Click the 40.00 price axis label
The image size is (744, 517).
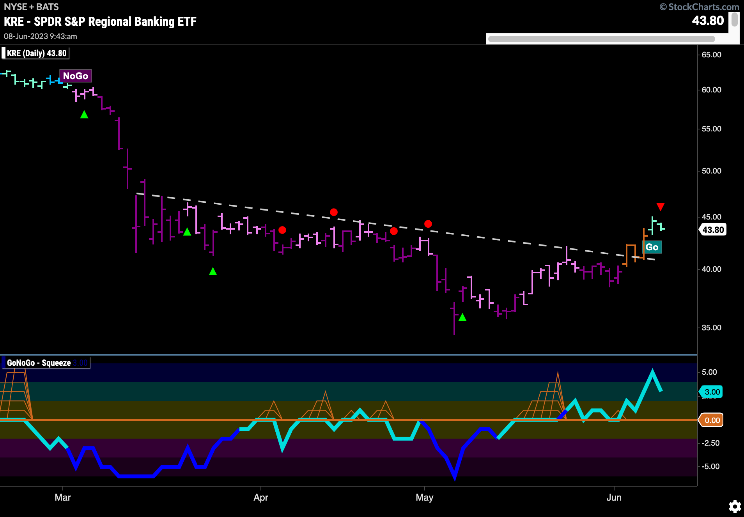click(x=712, y=269)
